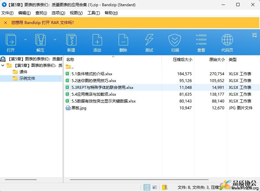Select the 课件 folder in tree
The width and height of the screenshot is (260, 192).
point(23,72)
